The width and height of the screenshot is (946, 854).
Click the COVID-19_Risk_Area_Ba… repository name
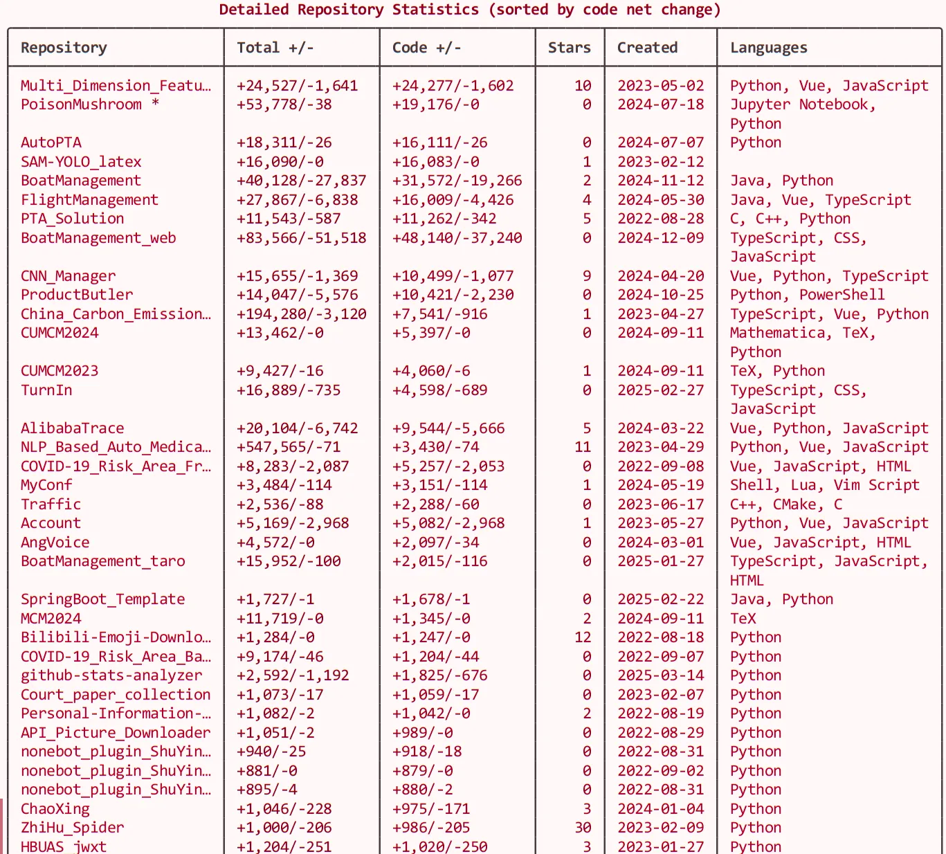click(x=116, y=657)
